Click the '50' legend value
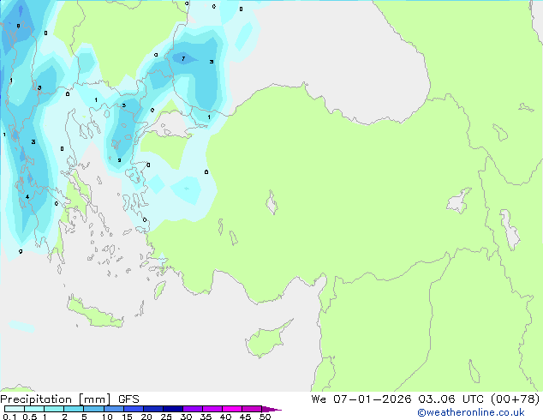This screenshot has width=543, height=420. (x=265, y=417)
